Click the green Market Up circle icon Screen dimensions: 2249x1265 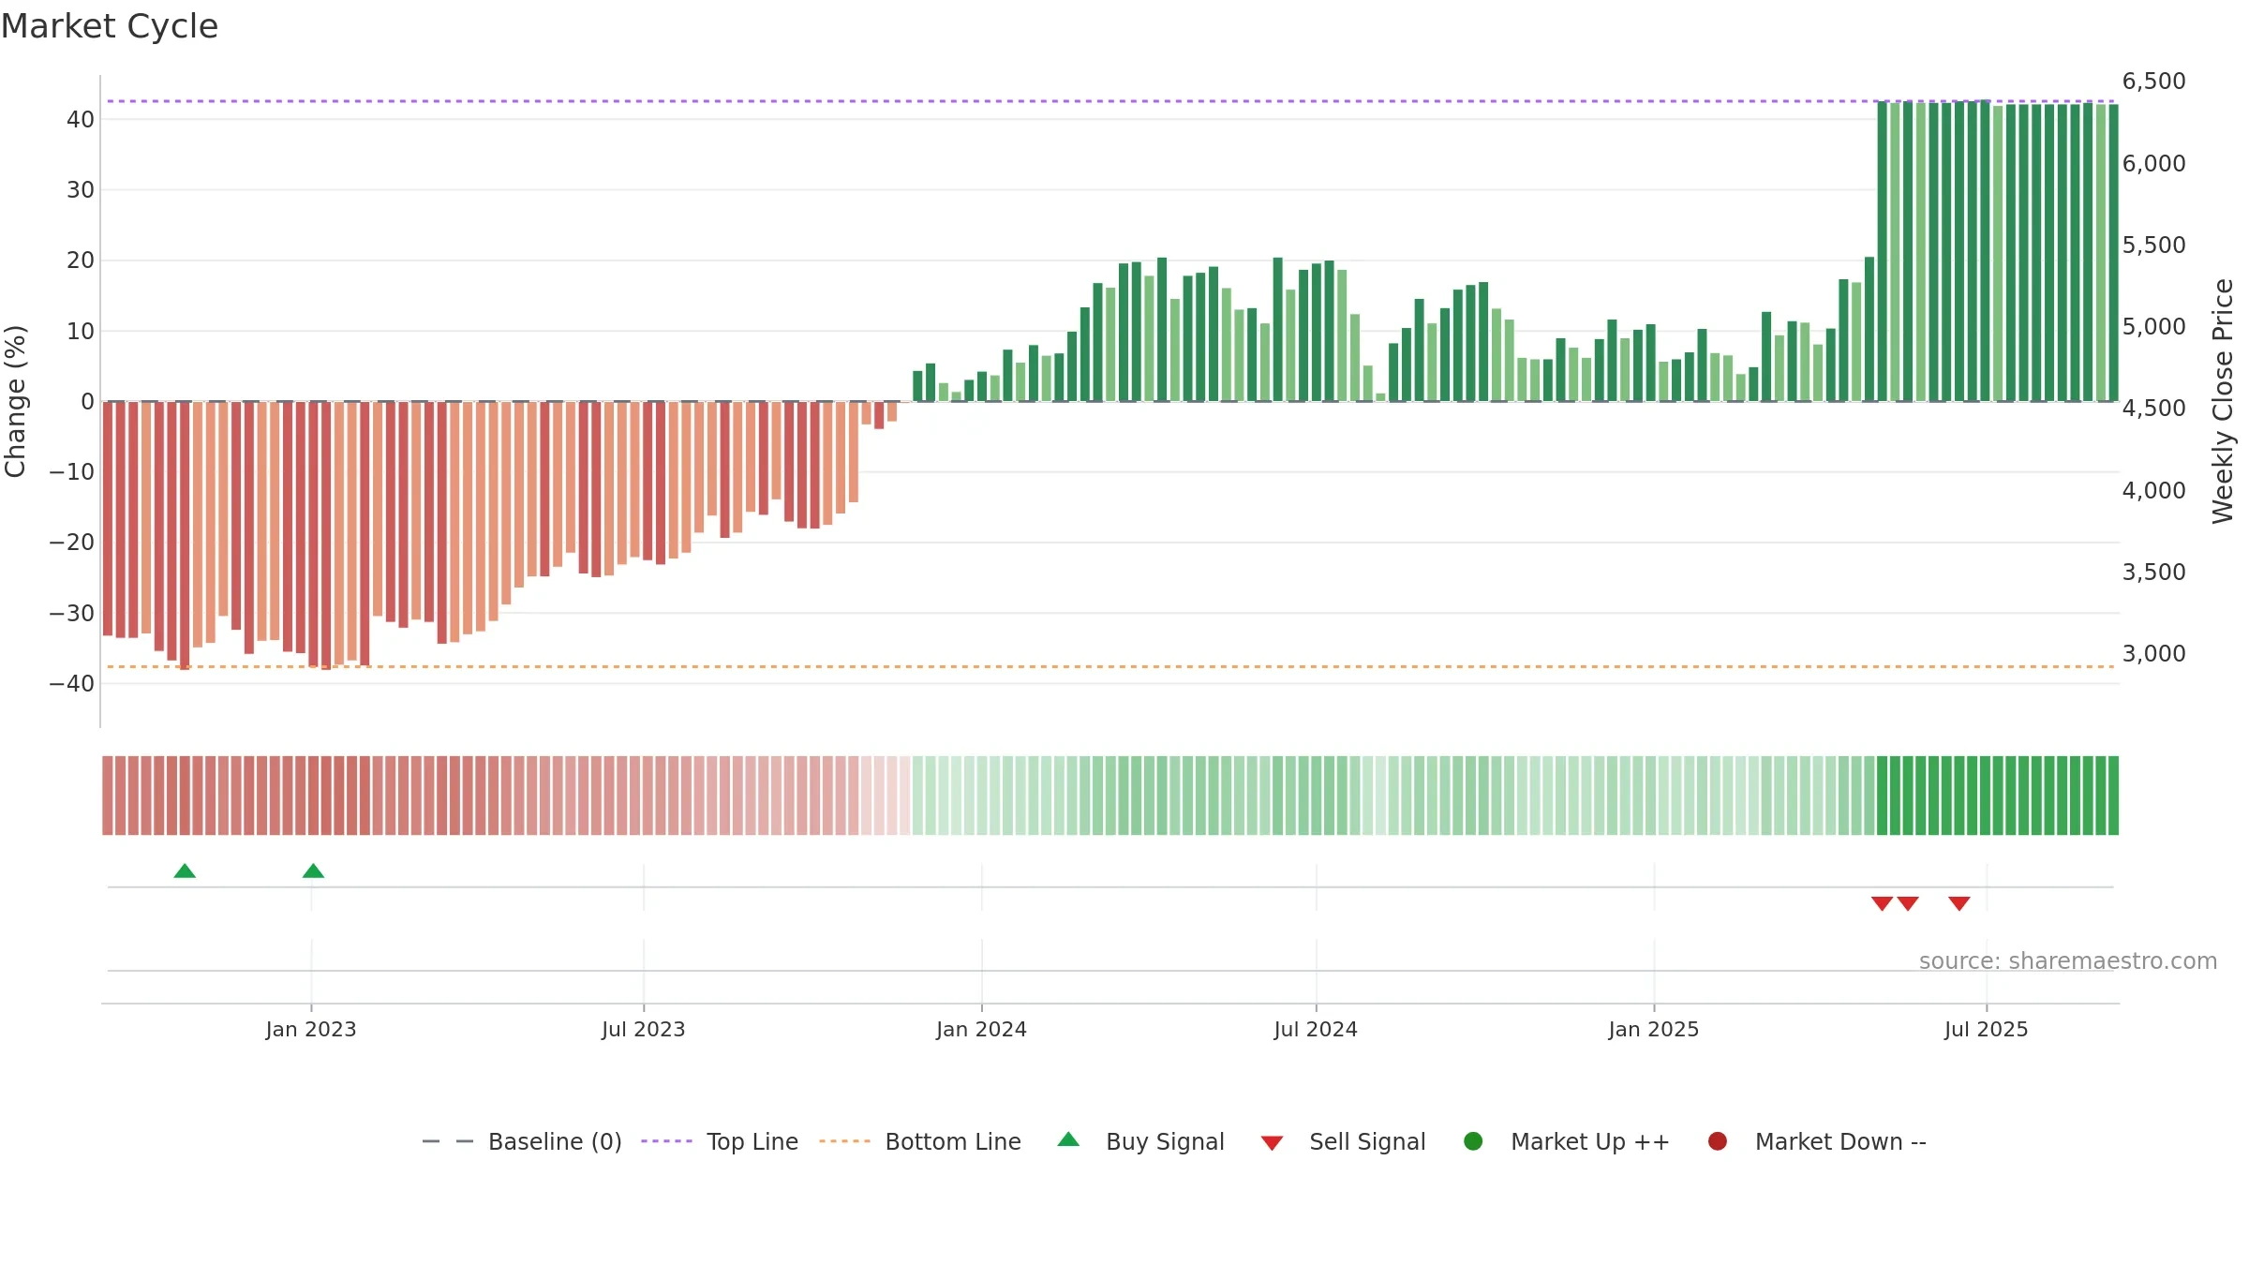point(1473,1141)
